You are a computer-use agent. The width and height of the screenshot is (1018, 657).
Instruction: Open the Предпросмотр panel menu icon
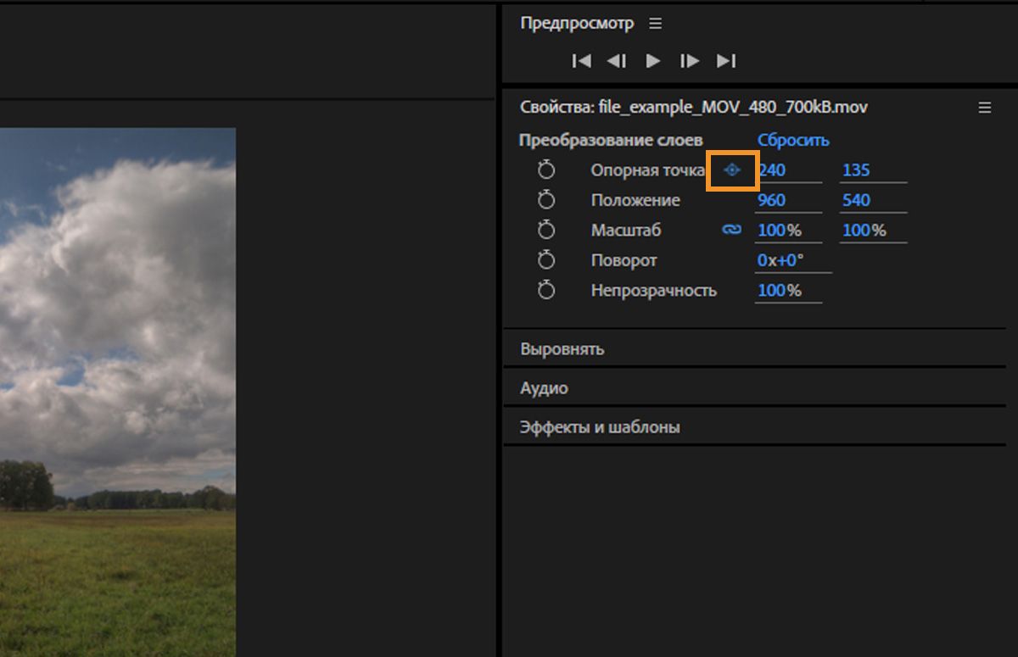tap(655, 24)
